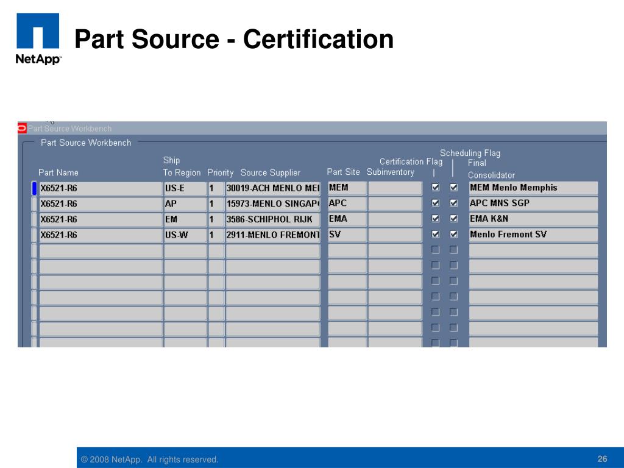Select the row indicator for the AP record
Viewport: 624px width, 468px height.
pyautogui.click(x=34, y=204)
